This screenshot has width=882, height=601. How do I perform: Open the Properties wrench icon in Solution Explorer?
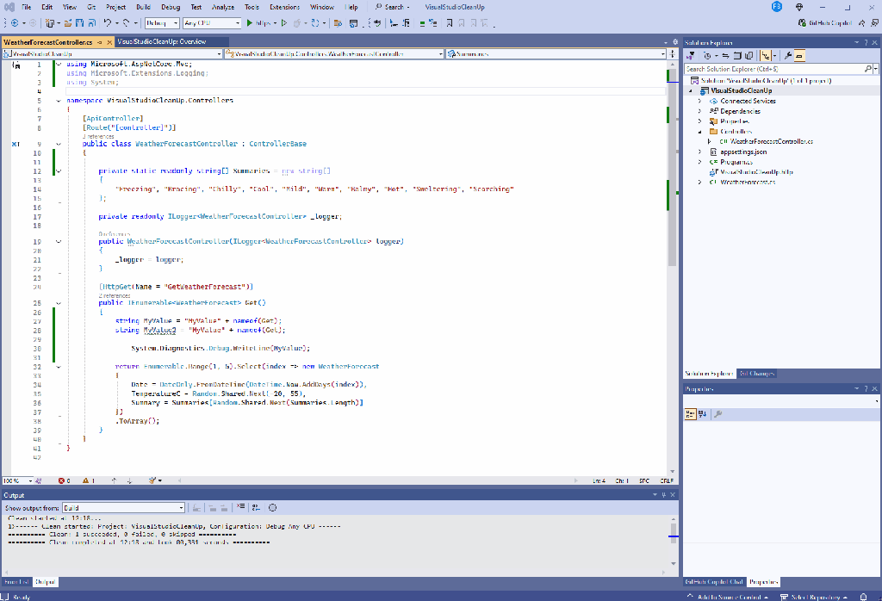787,55
